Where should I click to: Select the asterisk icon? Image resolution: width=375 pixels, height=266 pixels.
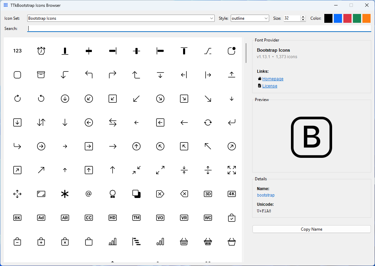click(x=65, y=194)
